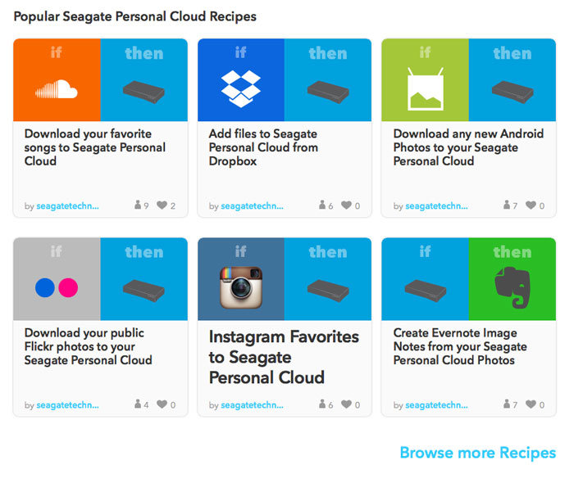
Task: Click the heart icon on the Dropbox recipe
Action: click(346, 205)
